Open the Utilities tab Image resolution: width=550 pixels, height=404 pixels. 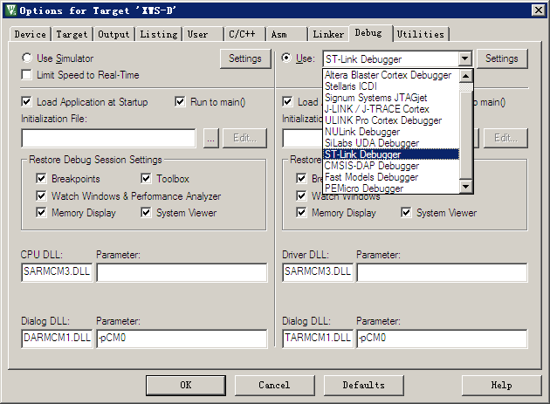(421, 34)
